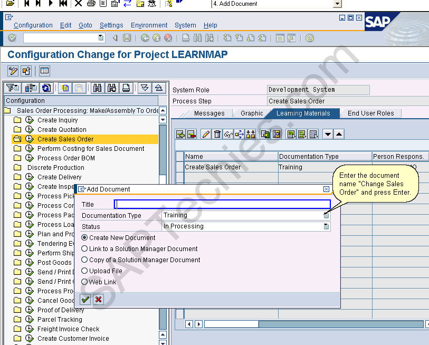Click scroll-left arrow of materials table scrollbar

(189, 324)
